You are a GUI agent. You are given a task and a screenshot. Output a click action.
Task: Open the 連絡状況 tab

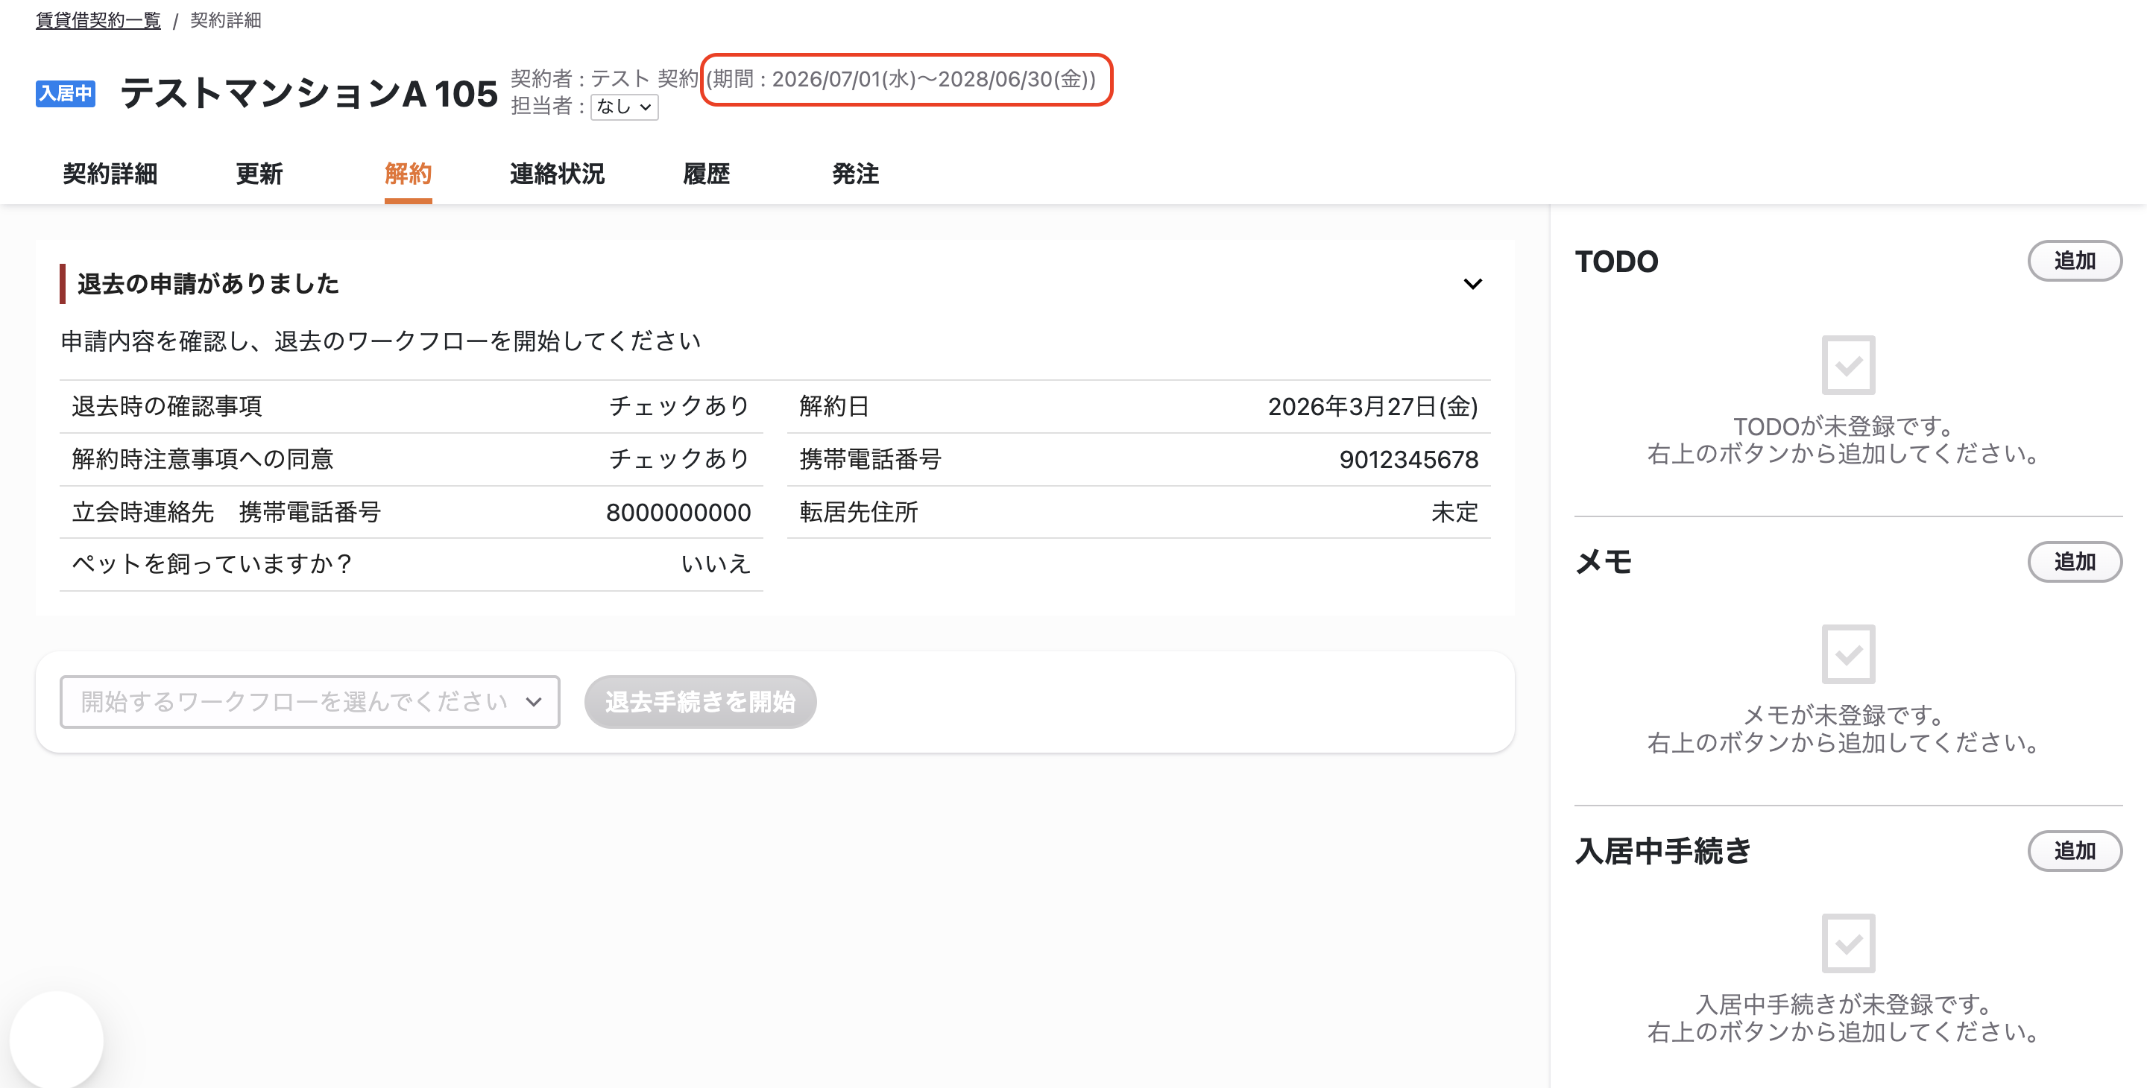[557, 174]
